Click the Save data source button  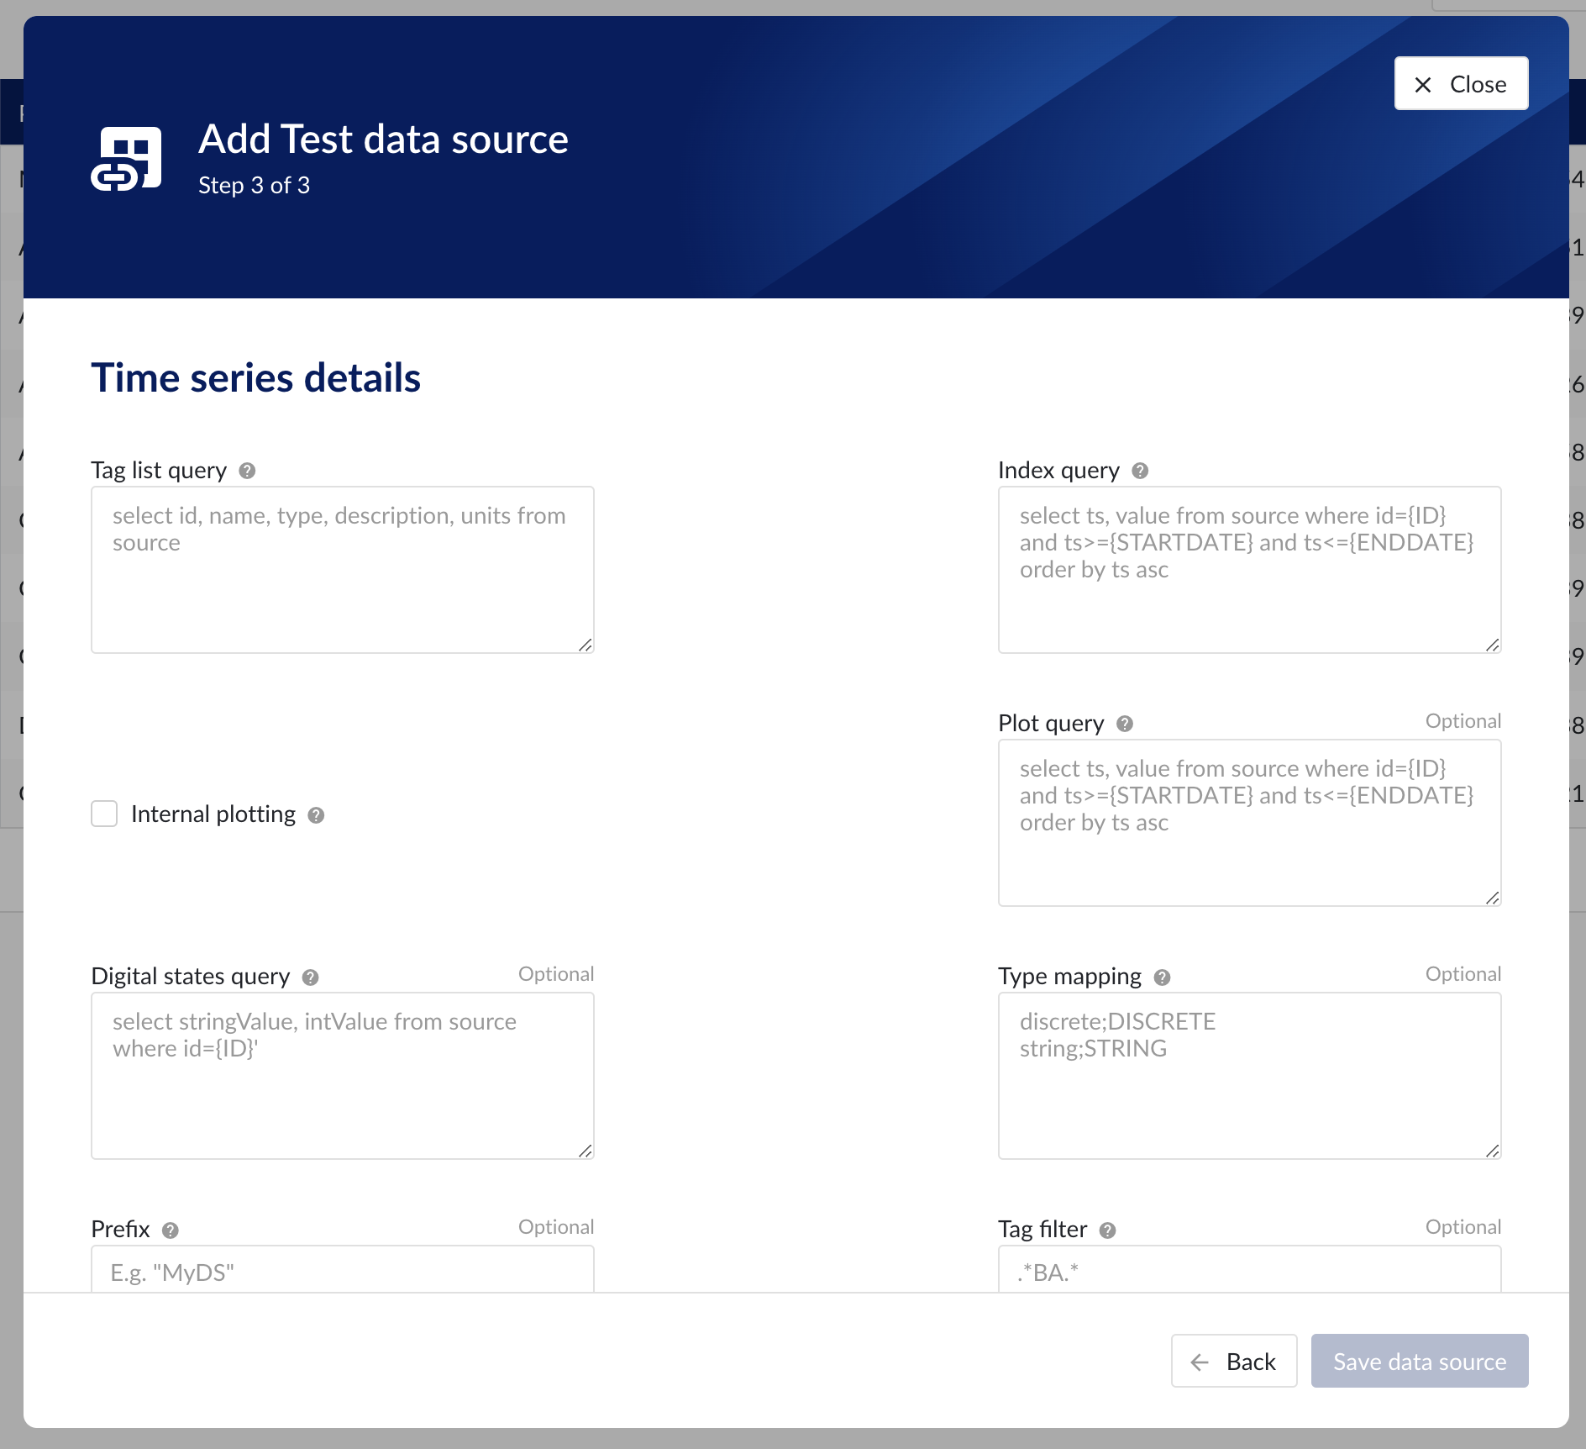coord(1419,1361)
